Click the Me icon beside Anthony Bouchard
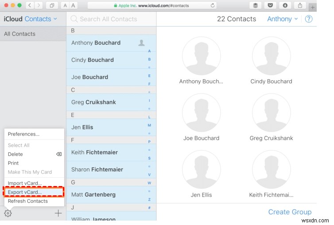This screenshot has width=334, height=225. coord(141,43)
